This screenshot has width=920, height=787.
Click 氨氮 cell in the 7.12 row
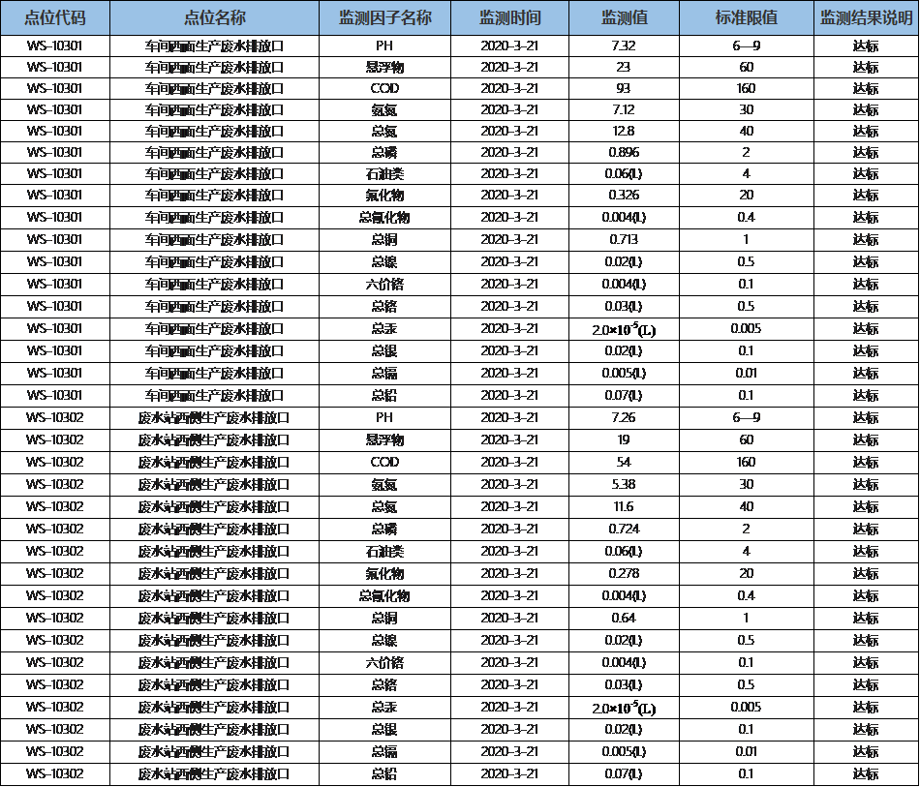[384, 109]
